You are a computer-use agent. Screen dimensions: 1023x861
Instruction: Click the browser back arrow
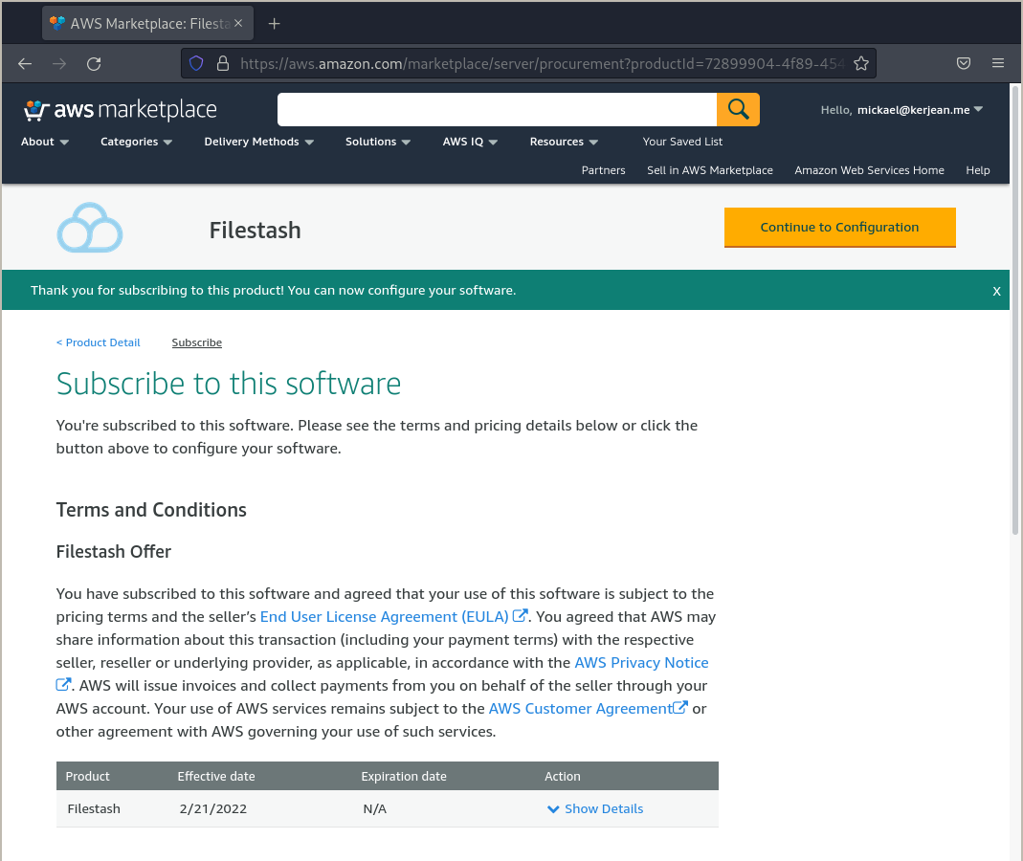[25, 63]
